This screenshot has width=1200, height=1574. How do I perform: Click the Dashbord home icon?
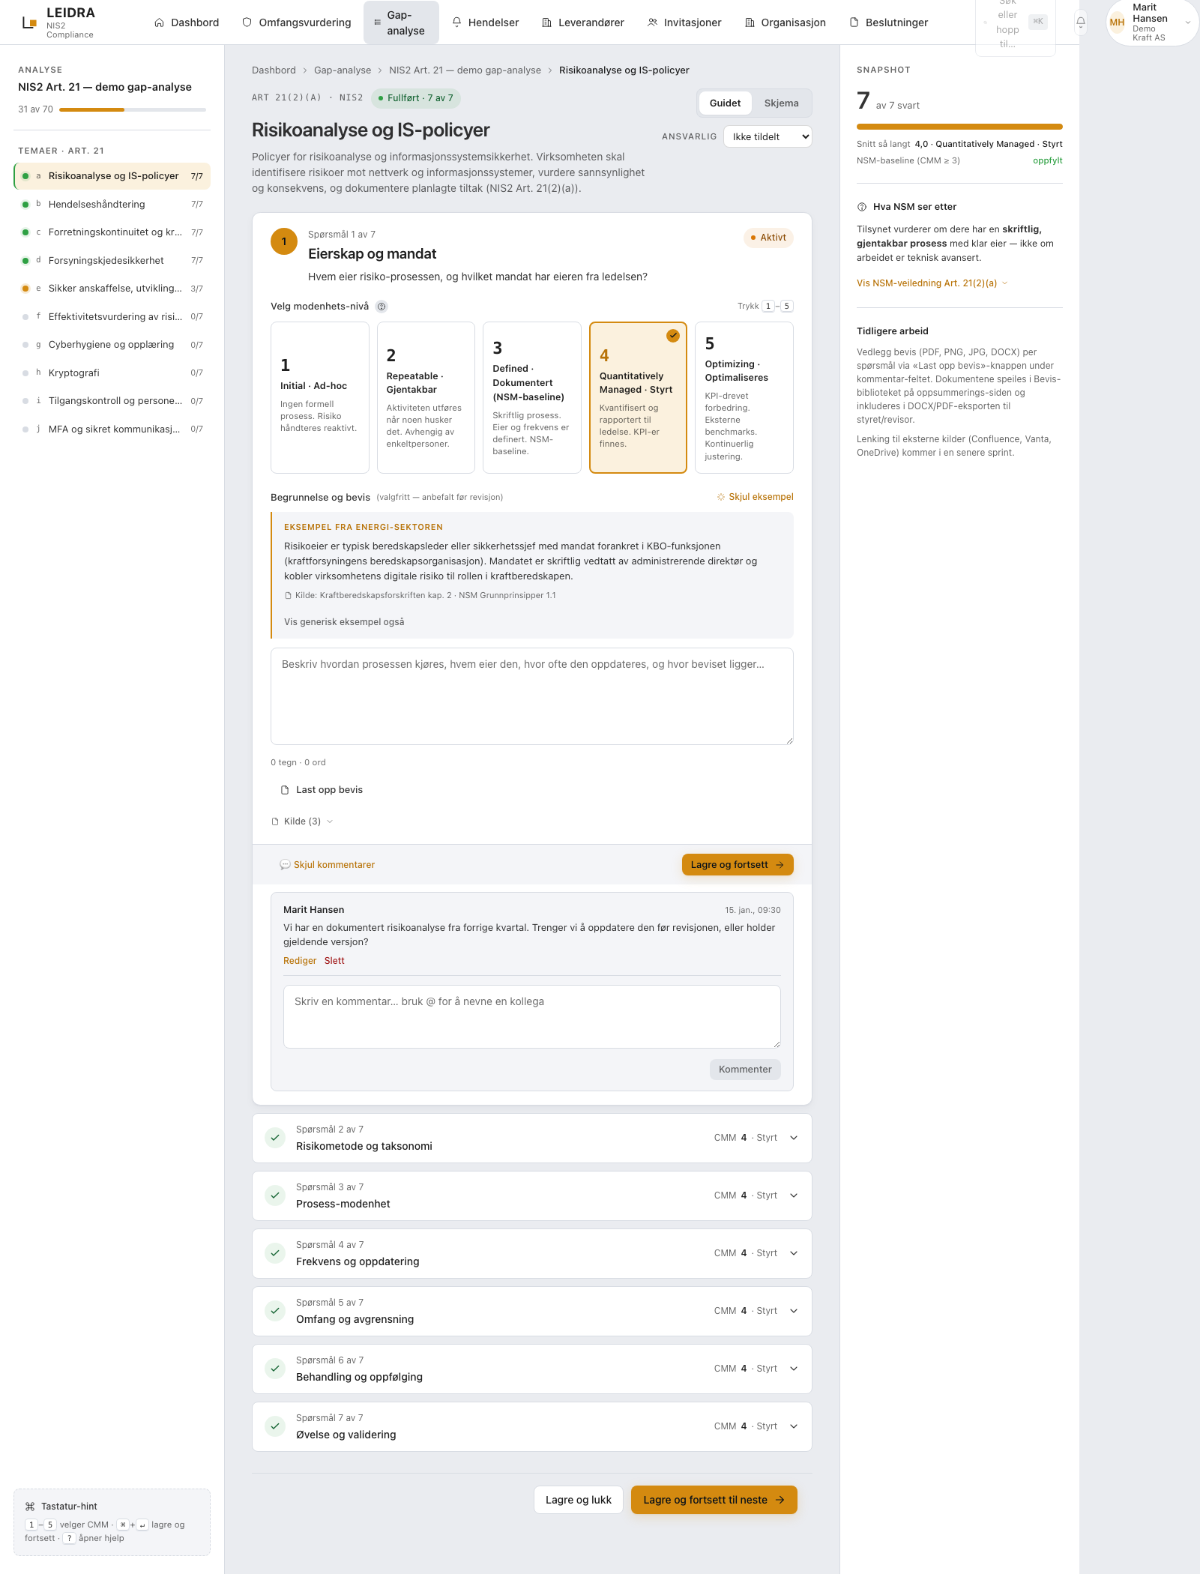(x=159, y=22)
